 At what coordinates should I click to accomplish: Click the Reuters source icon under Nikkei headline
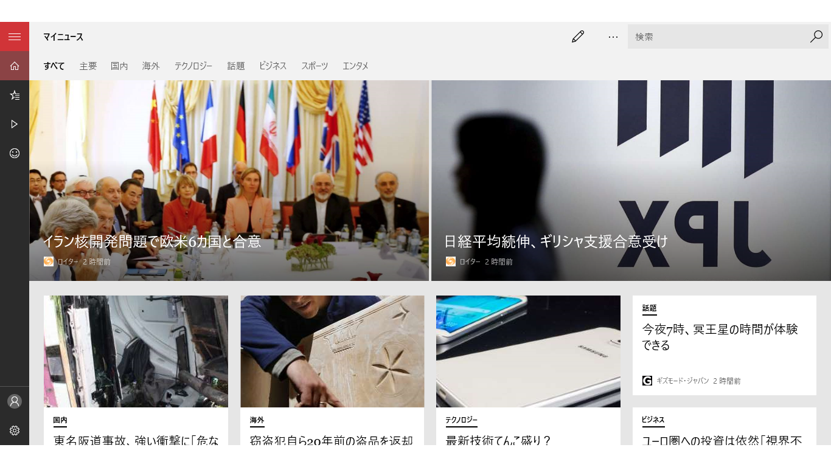click(451, 261)
